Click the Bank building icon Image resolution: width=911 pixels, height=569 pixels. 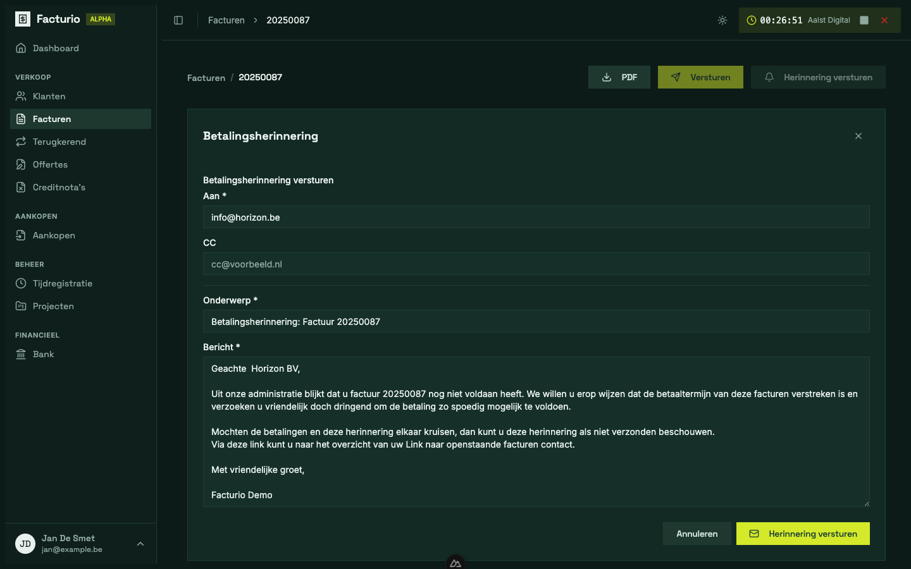click(21, 354)
